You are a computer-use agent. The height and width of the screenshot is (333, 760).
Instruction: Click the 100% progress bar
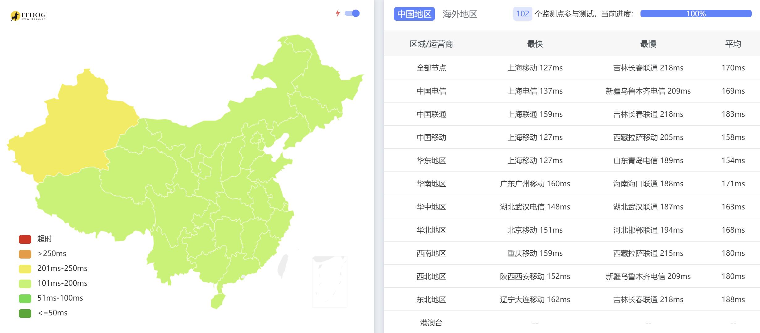pyautogui.click(x=696, y=14)
